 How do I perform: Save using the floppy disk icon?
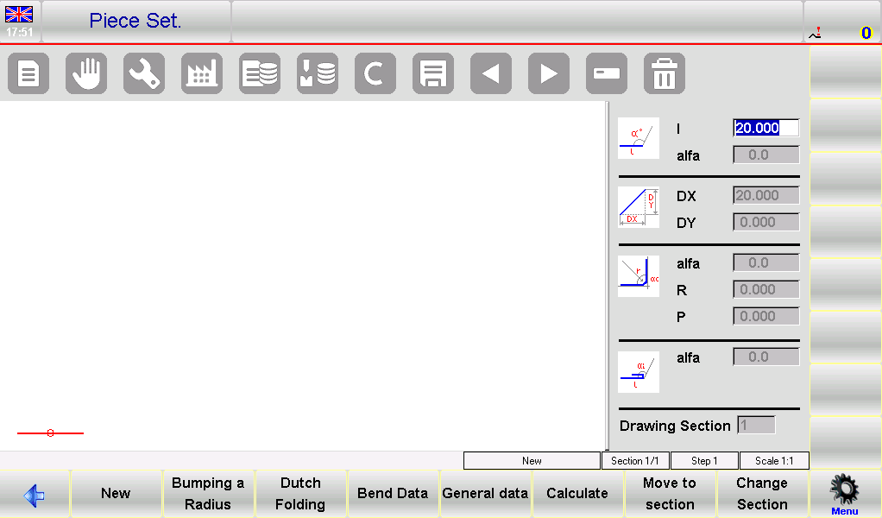433,74
